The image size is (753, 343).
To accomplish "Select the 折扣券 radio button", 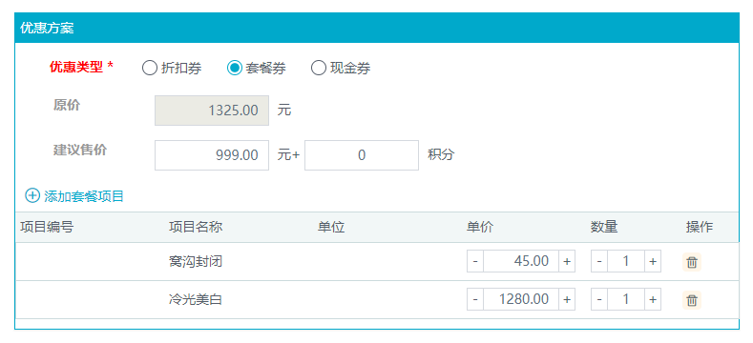I will [x=149, y=68].
